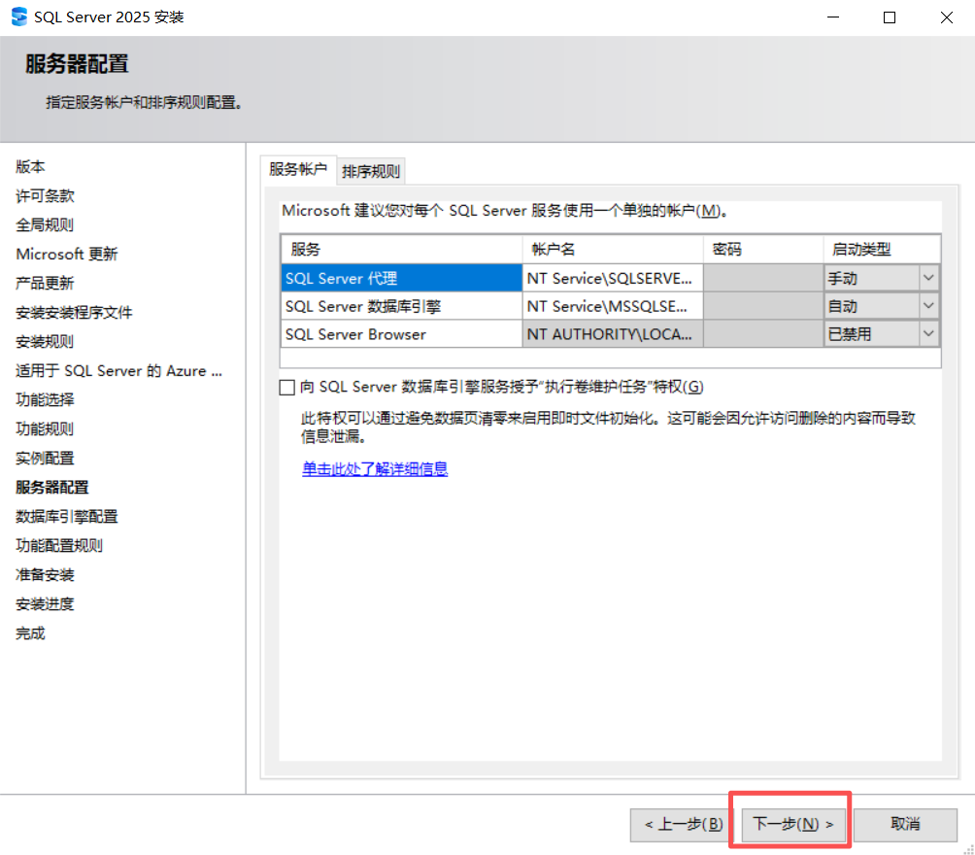Select the SQL Server 代理 service row

coord(401,278)
